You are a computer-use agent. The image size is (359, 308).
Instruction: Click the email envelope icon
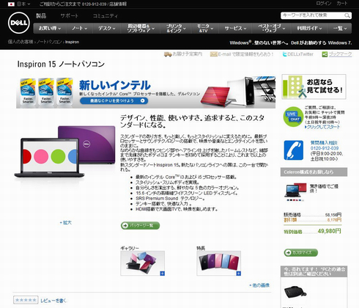(x=213, y=54)
